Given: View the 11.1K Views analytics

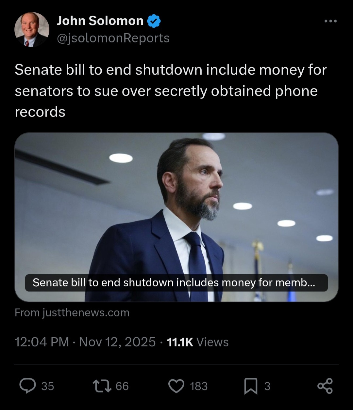Looking at the screenshot, I should [197, 342].
